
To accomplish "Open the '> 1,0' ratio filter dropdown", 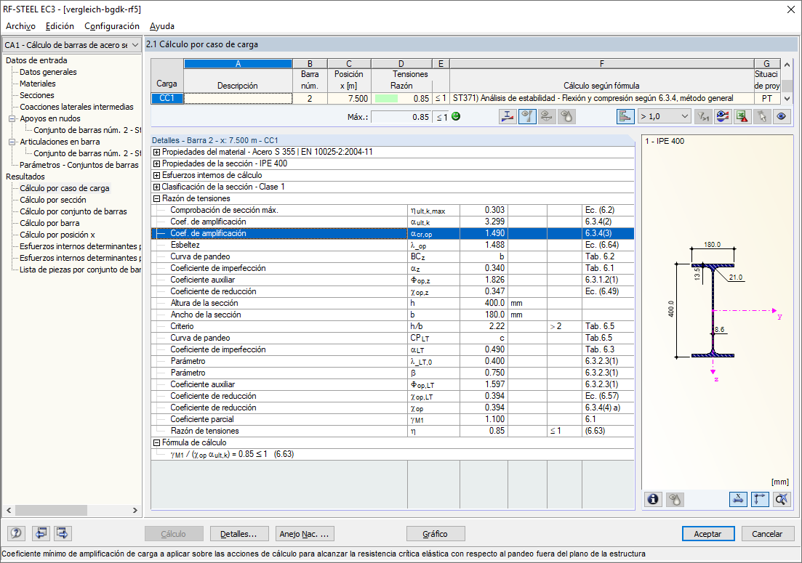I will tap(664, 117).
